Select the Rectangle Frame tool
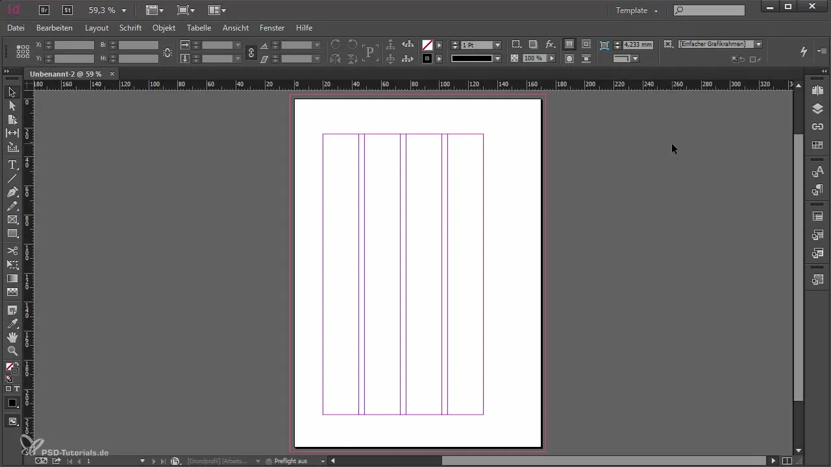The height and width of the screenshot is (467, 831). 12,220
